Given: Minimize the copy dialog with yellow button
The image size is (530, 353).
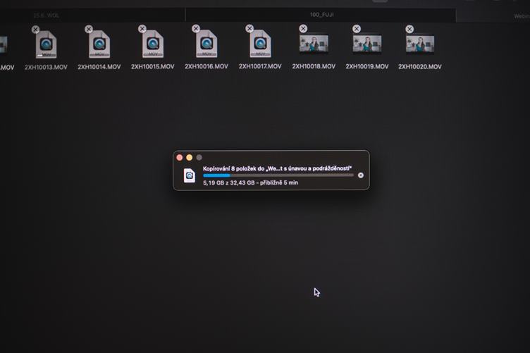Looking at the screenshot, I should tap(190, 157).
